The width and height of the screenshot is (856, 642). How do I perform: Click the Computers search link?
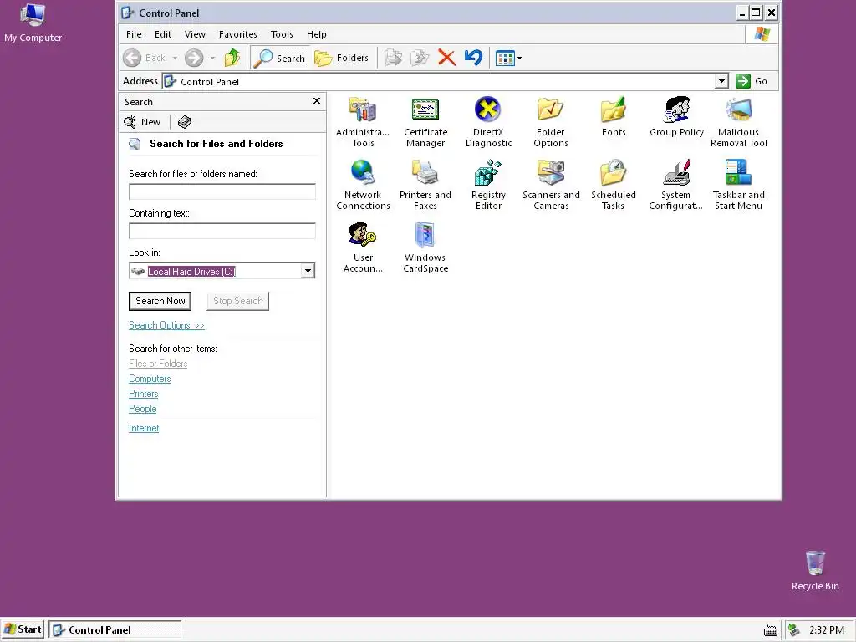click(150, 379)
